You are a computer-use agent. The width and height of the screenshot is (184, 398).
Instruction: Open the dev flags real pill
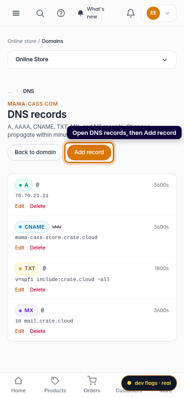pyautogui.click(x=149, y=383)
